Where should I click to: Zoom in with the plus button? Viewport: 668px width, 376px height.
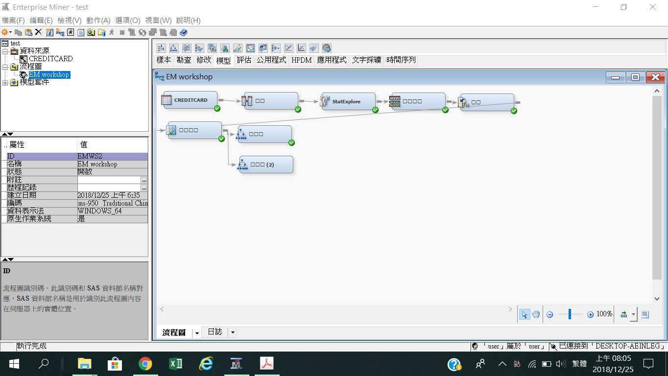click(x=590, y=314)
